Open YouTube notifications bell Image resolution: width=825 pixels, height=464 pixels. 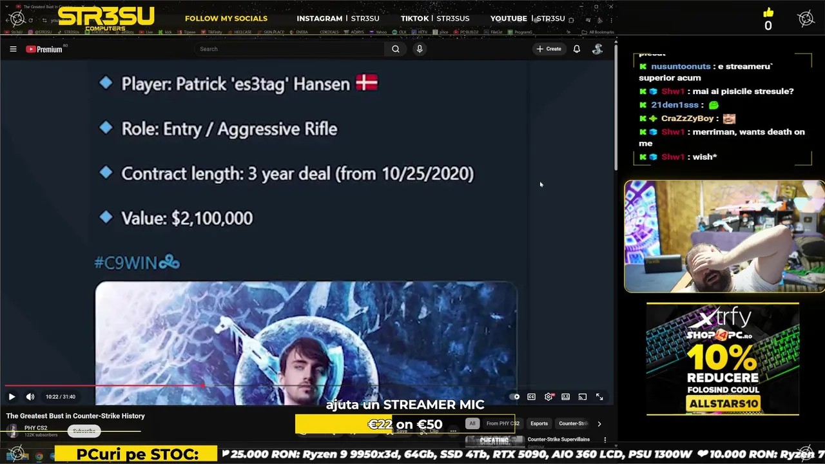coord(577,49)
